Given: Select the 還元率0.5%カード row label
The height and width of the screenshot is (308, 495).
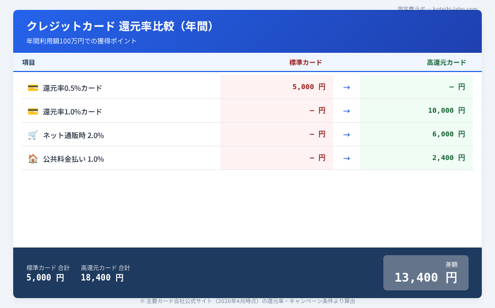Looking at the screenshot, I should coord(72,88).
